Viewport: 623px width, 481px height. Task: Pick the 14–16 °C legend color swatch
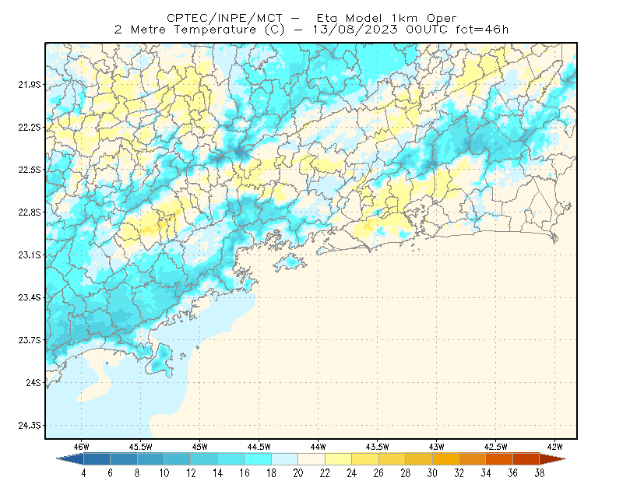[231, 458]
